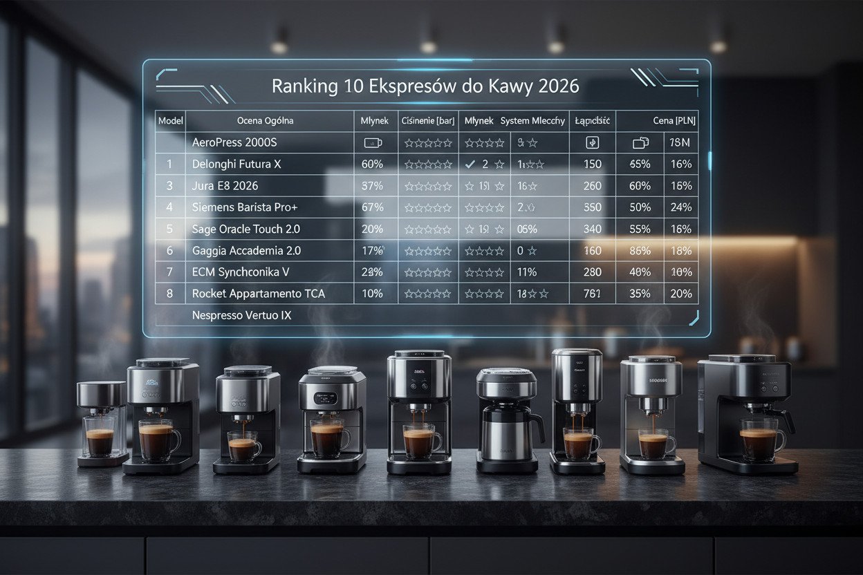Click the Ciśnienie stars in Jura E8 2026 row

pyautogui.click(x=428, y=187)
